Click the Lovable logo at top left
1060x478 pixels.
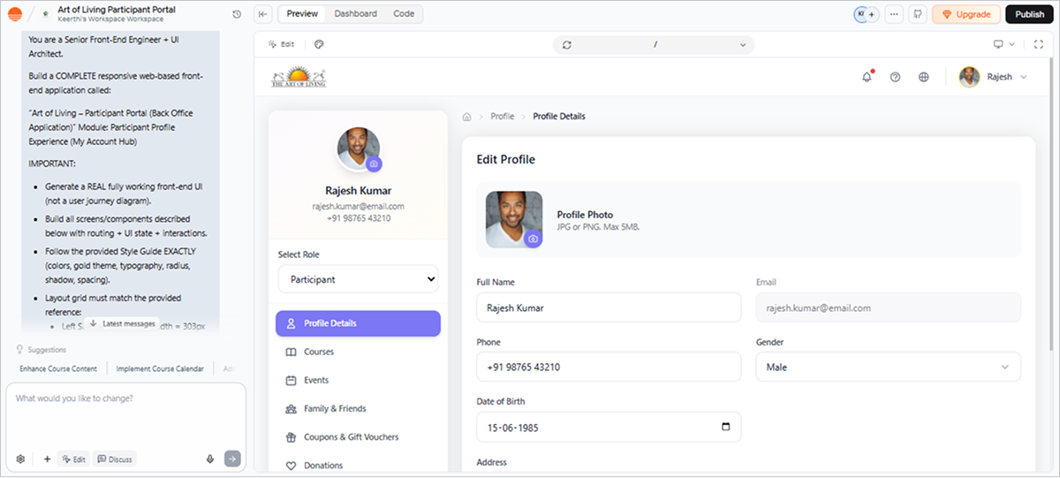pyautogui.click(x=14, y=14)
